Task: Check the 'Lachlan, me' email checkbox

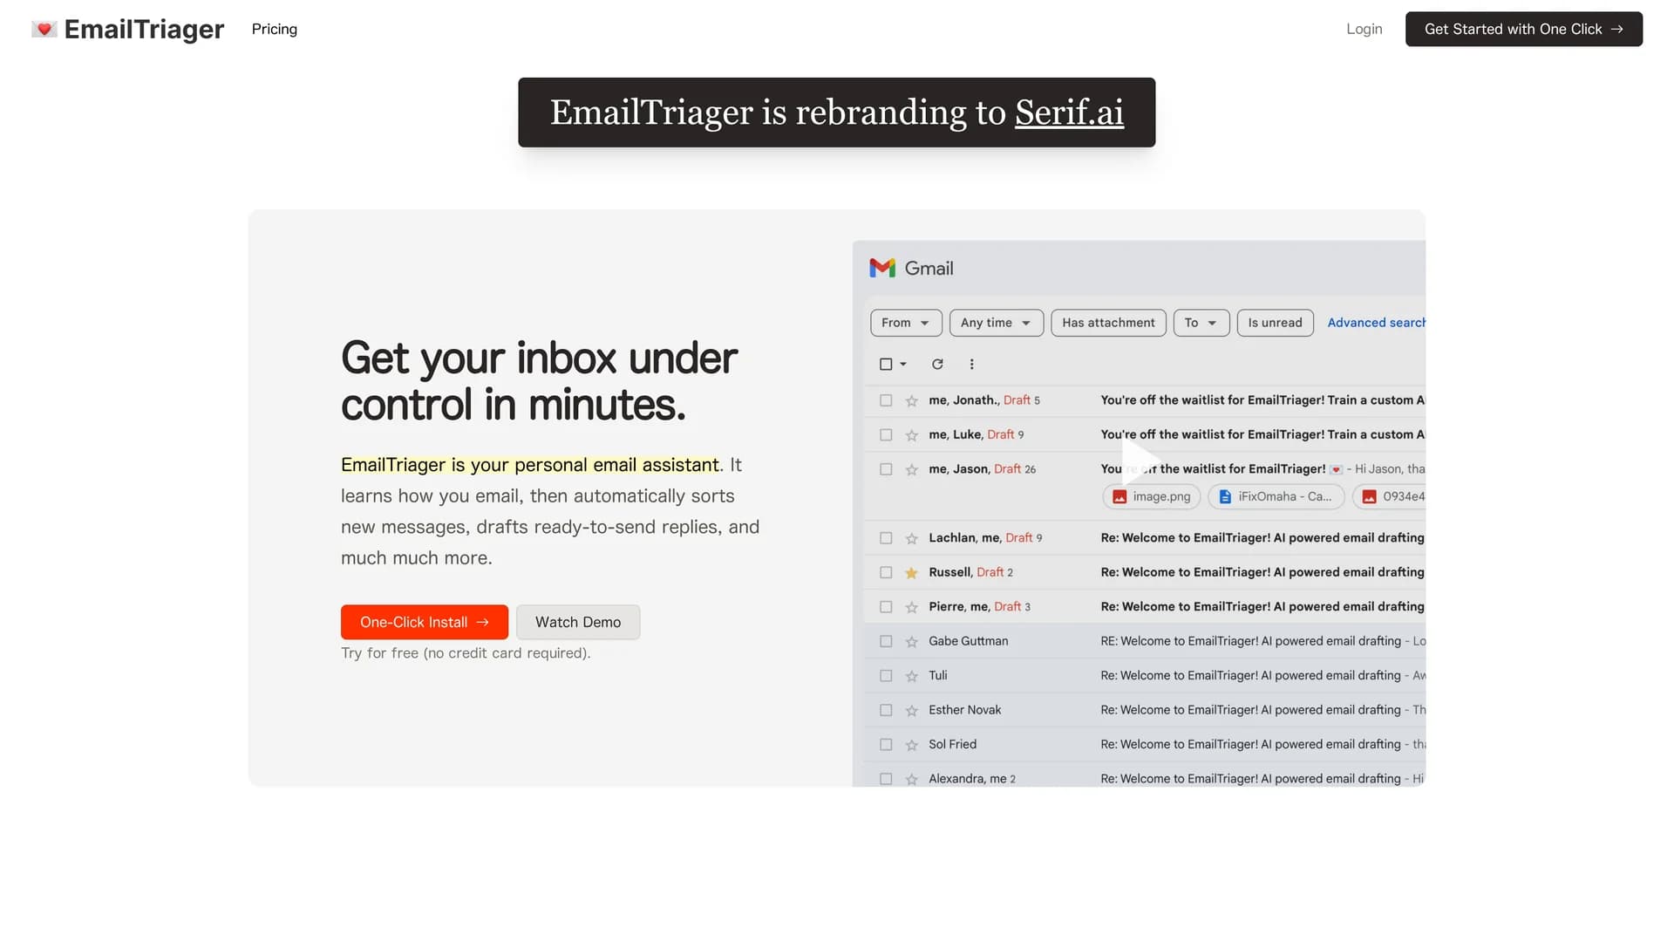Action: (x=886, y=538)
